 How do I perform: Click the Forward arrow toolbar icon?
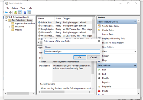click(x=10, y=12)
